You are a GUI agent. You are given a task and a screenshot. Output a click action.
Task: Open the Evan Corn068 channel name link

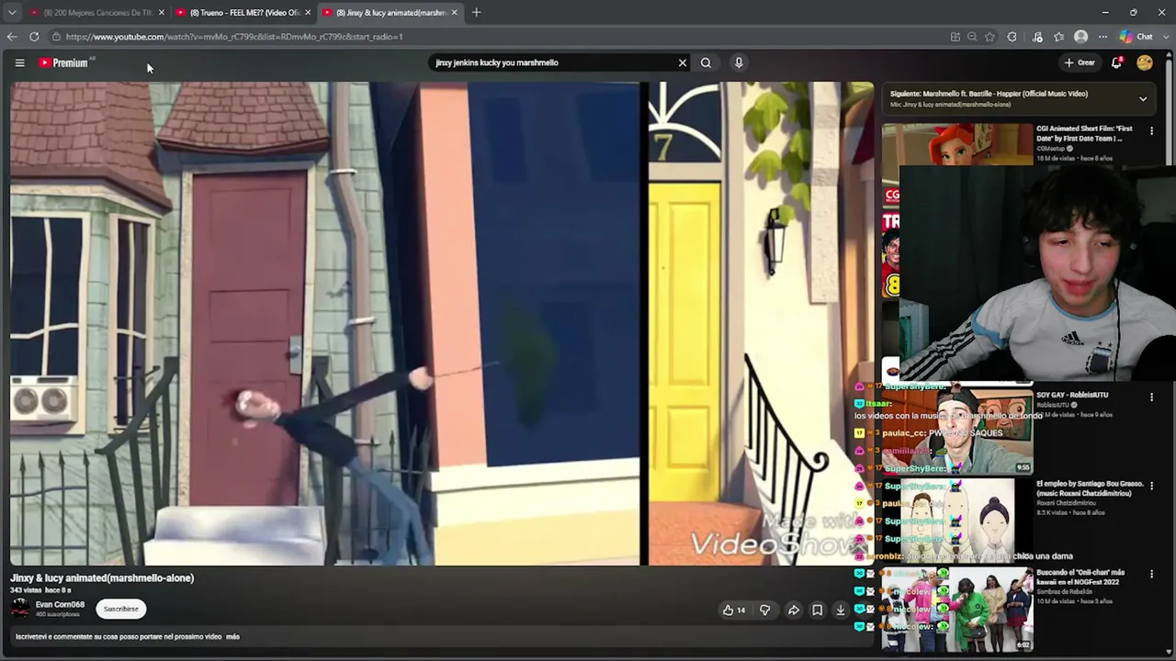60,605
